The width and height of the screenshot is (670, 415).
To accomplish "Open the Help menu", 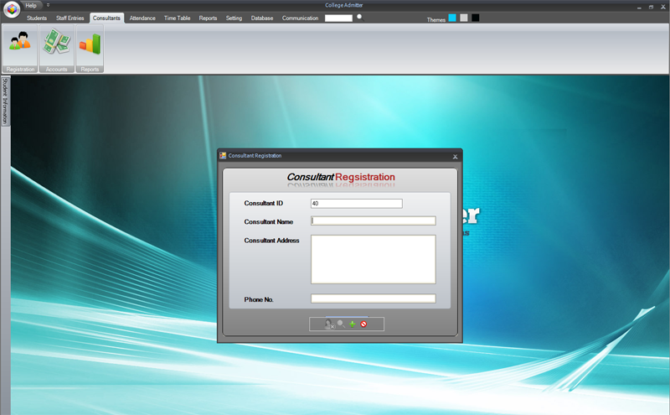I will (x=31, y=6).
